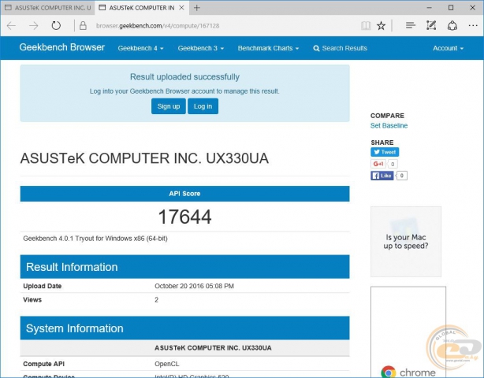The image size is (484, 378).
Task: Minimize the Edge browser window
Action: tap(429, 8)
